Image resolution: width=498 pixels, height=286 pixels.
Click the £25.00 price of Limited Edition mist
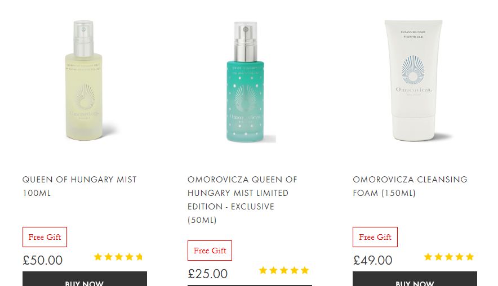(x=208, y=274)
